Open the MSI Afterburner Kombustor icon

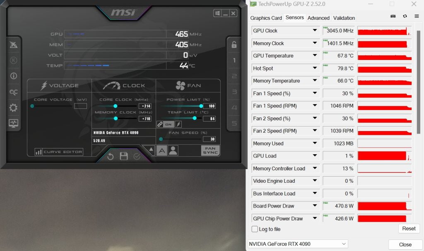coord(14,45)
